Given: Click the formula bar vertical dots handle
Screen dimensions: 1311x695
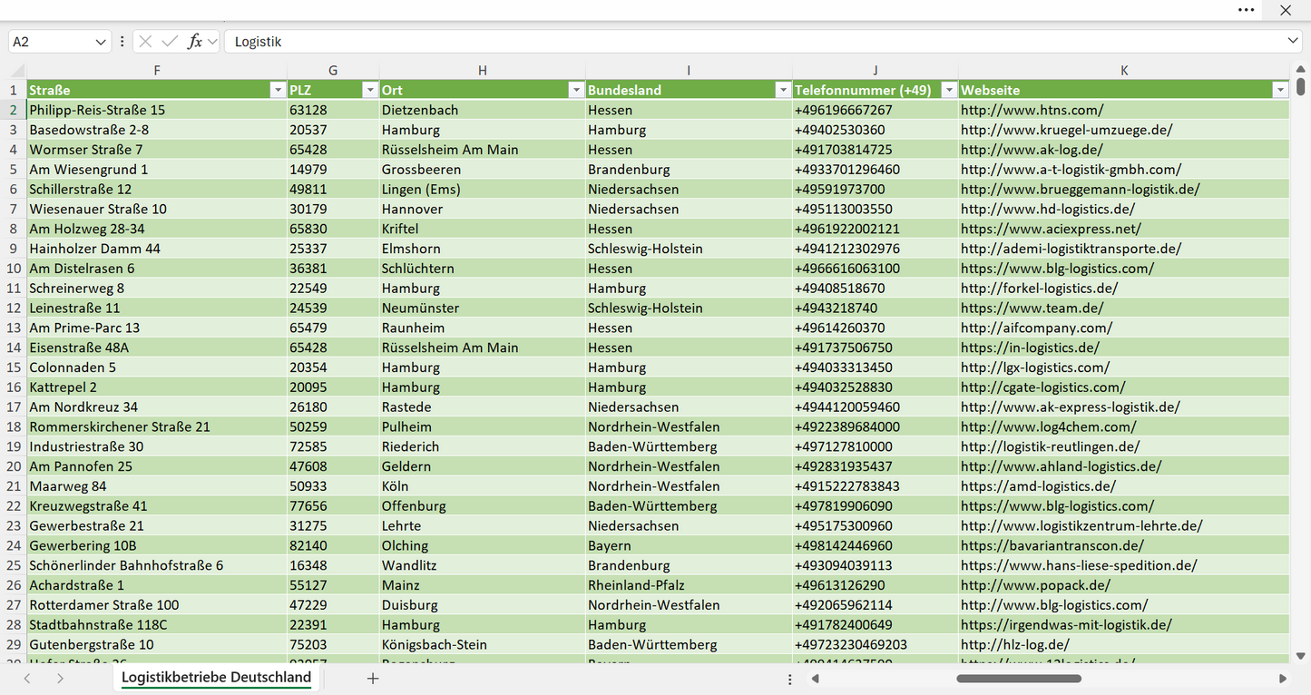Looking at the screenshot, I should 122,42.
